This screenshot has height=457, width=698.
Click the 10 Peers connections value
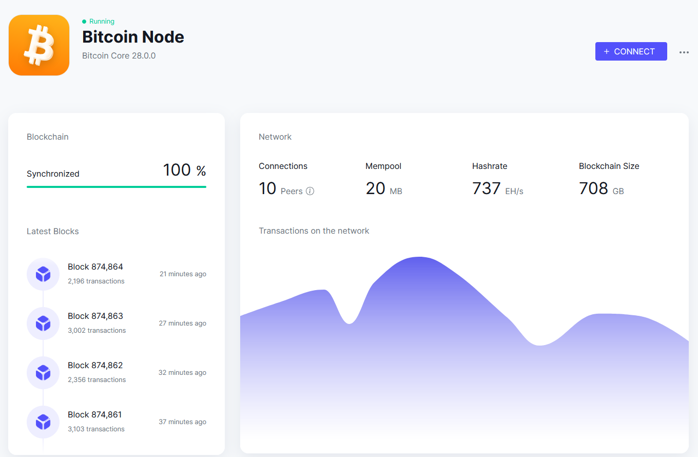click(x=281, y=189)
